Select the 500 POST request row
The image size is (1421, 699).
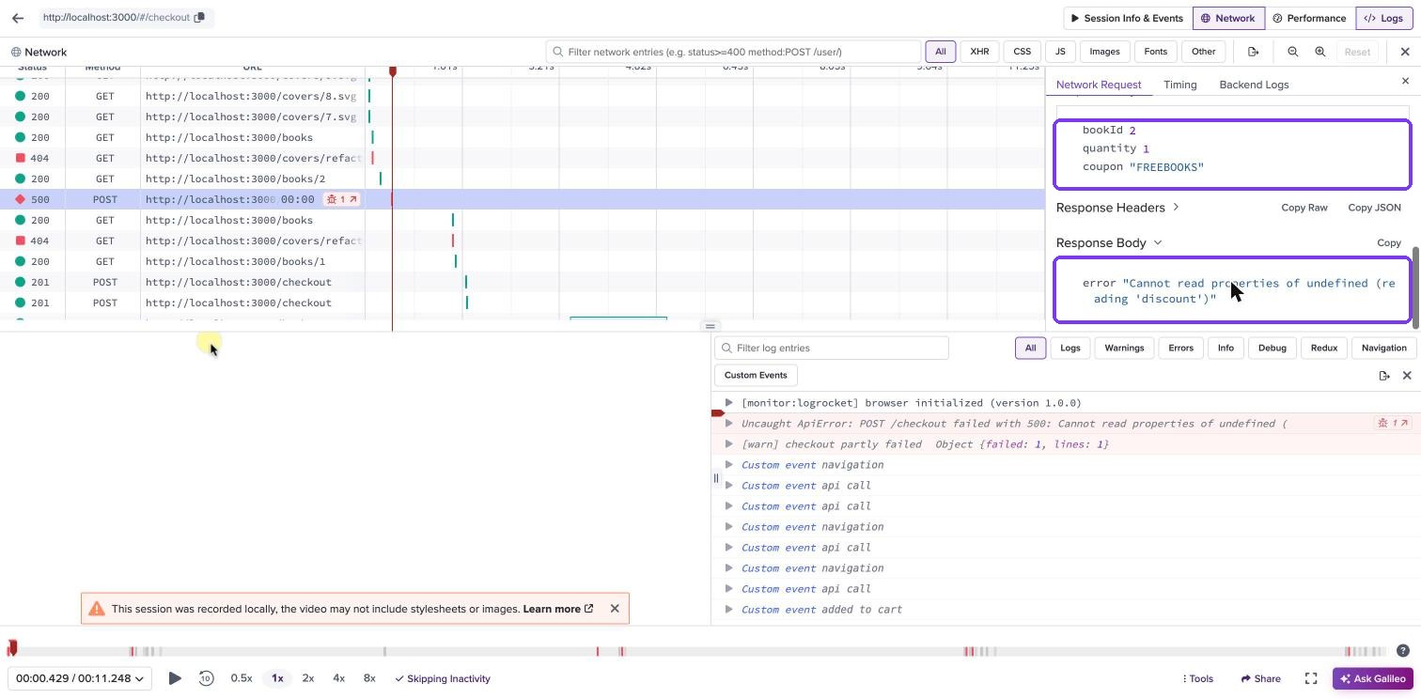coord(523,199)
